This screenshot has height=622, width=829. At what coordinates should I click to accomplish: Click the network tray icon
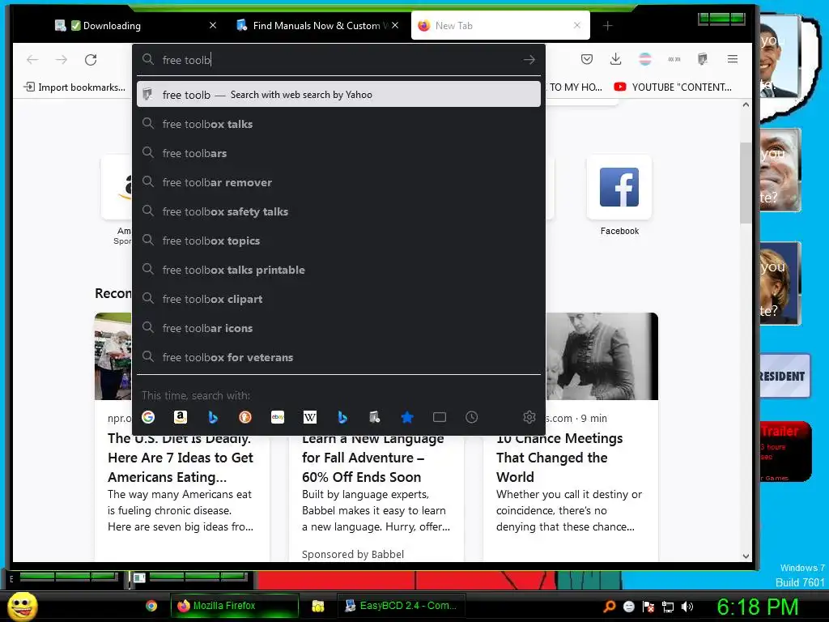pos(668,607)
